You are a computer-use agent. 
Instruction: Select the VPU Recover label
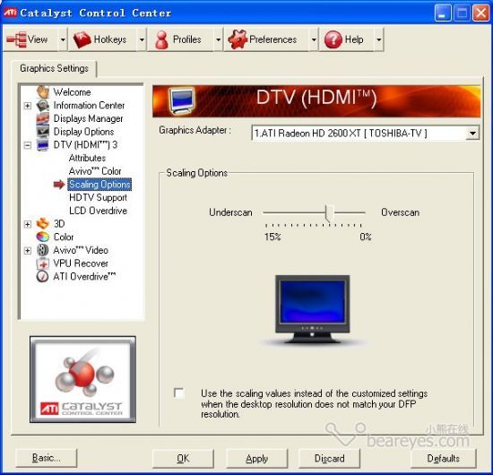point(81,263)
